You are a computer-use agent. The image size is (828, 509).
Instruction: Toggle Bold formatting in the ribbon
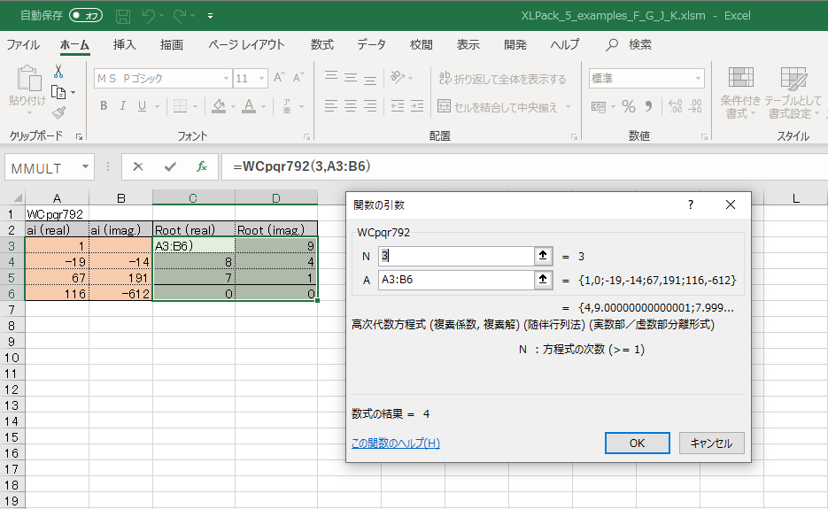point(104,106)
